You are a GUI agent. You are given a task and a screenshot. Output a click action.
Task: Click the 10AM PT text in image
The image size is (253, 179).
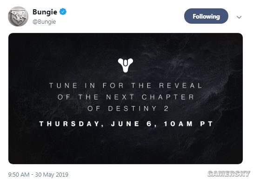(188, 124)
